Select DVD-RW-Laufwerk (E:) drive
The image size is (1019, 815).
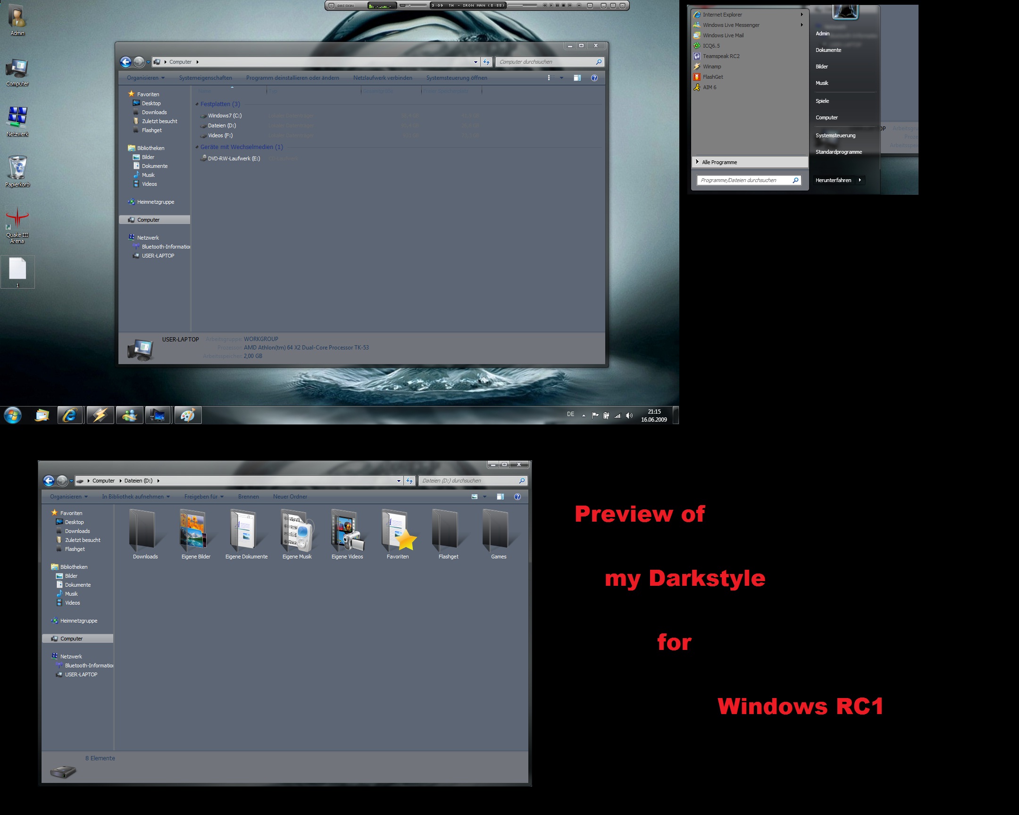pos(230,158)
